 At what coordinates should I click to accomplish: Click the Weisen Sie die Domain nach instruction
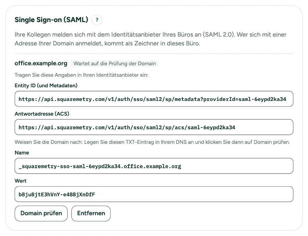pos(152,142)
